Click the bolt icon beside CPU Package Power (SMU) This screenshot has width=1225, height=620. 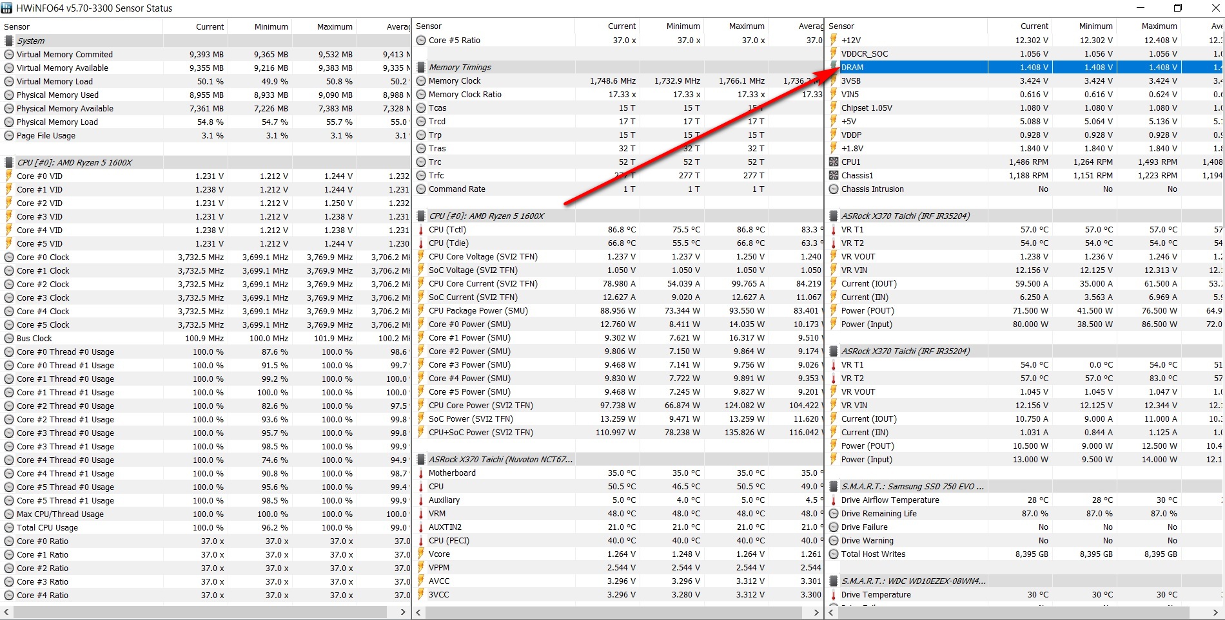[x=421, y=311]
